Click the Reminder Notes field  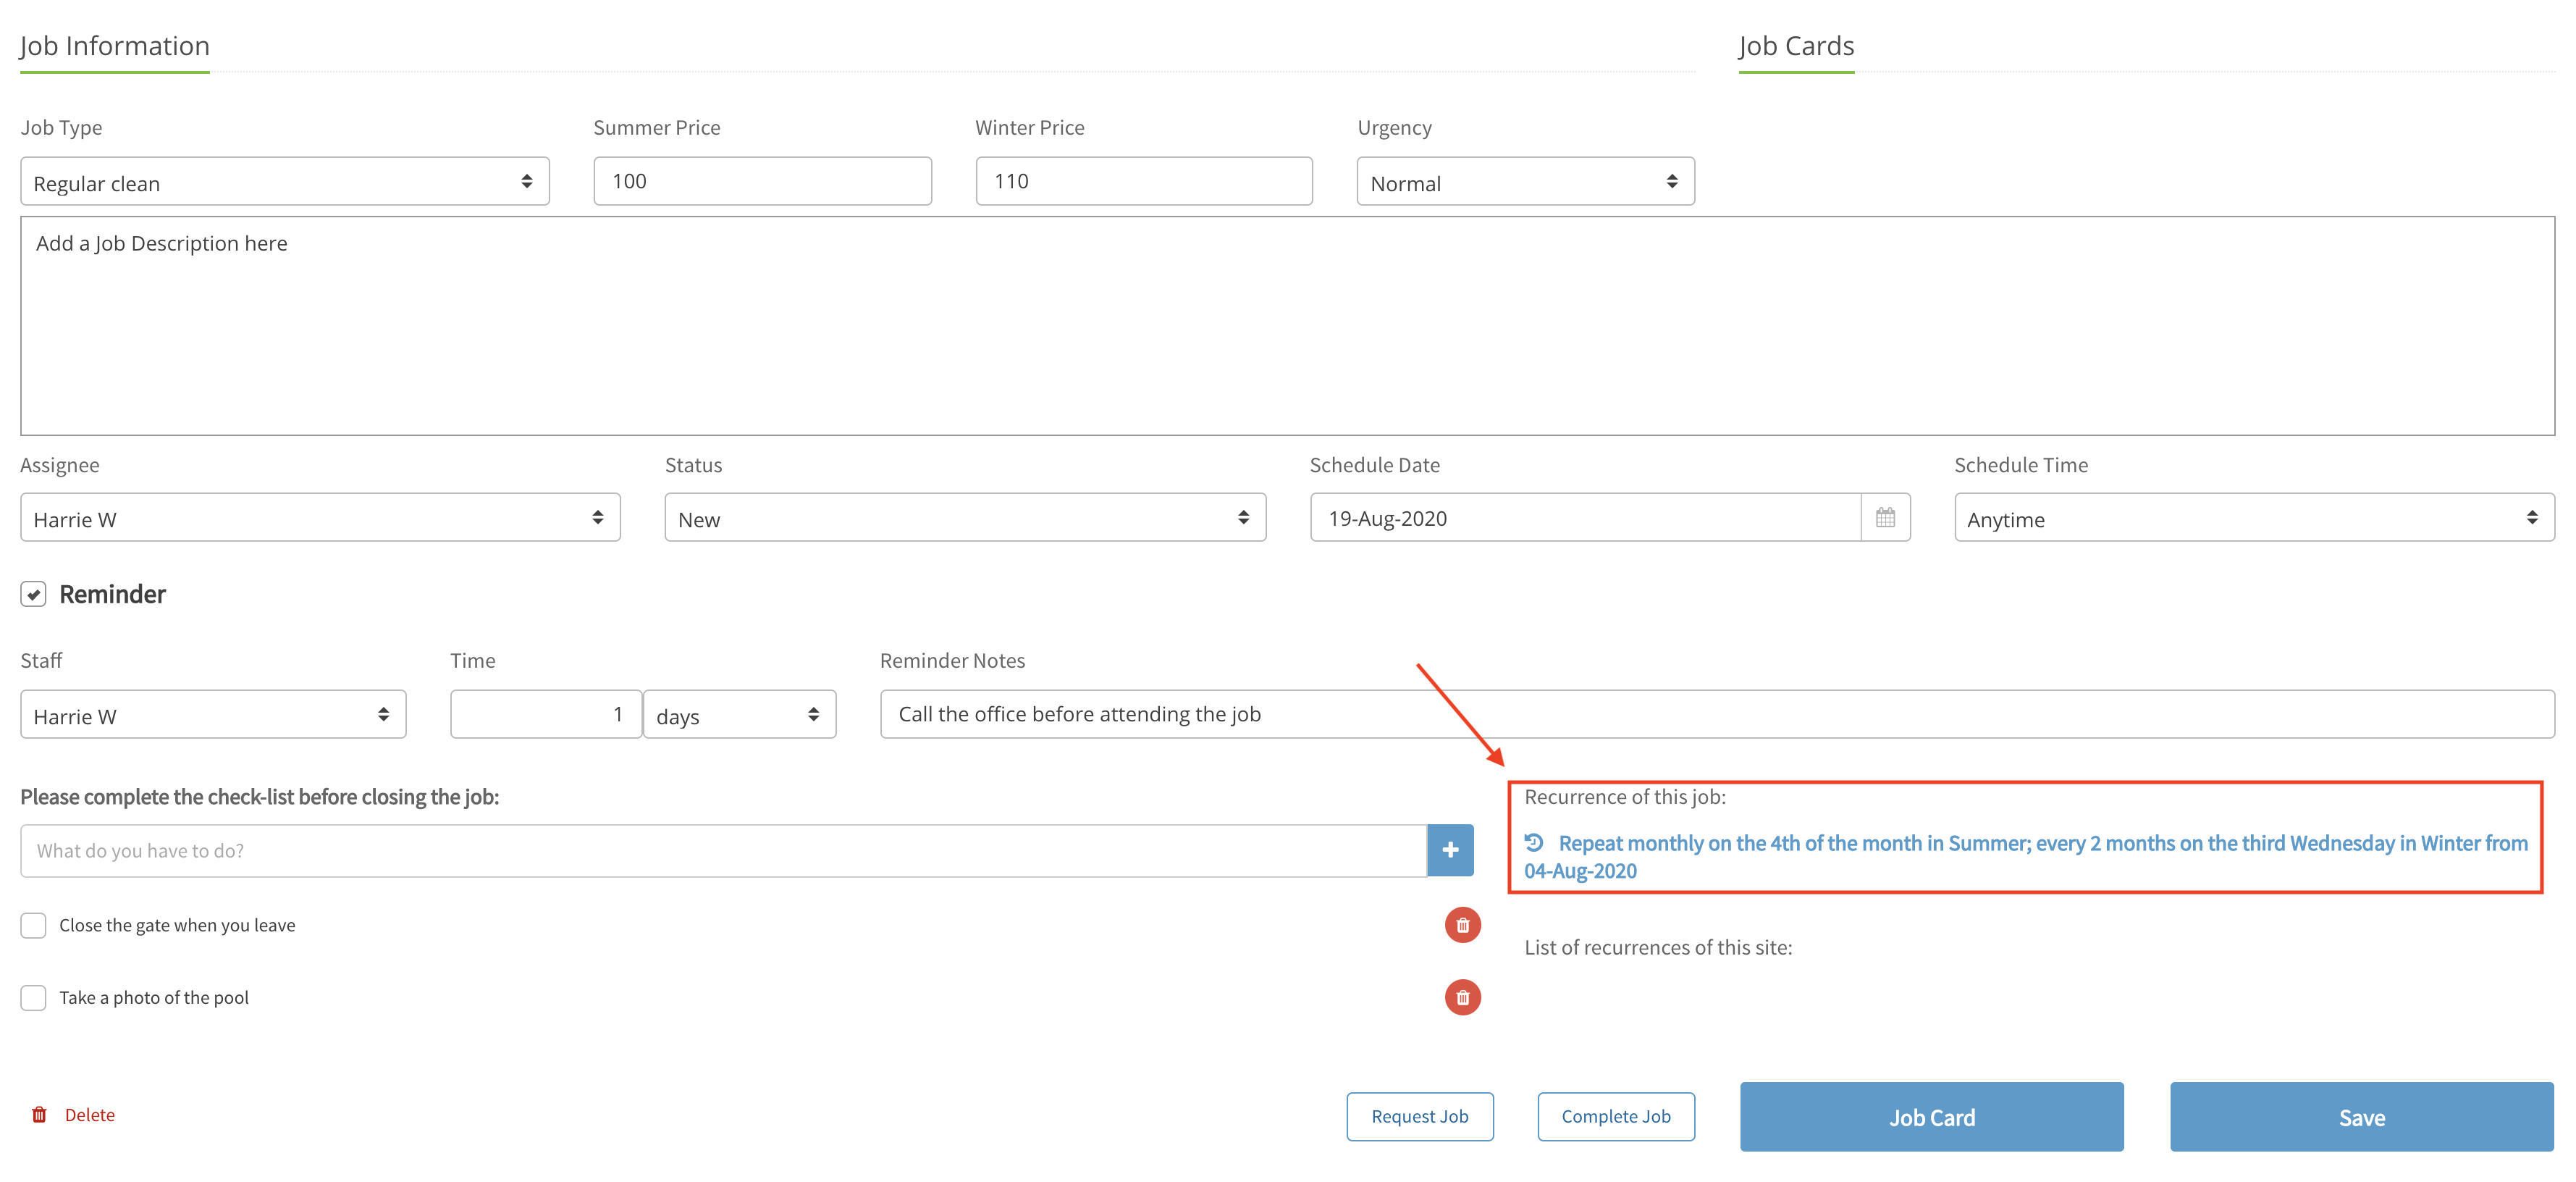[1717, 714]
